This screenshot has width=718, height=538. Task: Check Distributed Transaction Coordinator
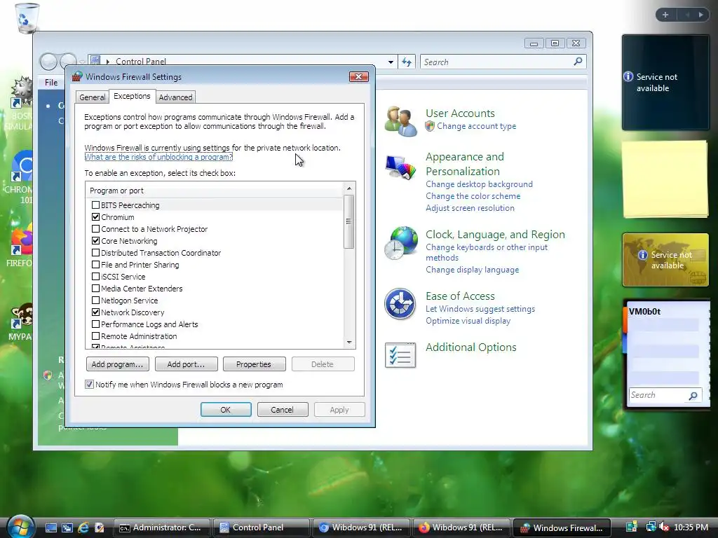pos(95,252)
